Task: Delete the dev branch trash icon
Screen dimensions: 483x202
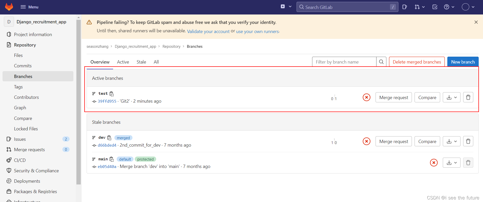Action: 468,141
